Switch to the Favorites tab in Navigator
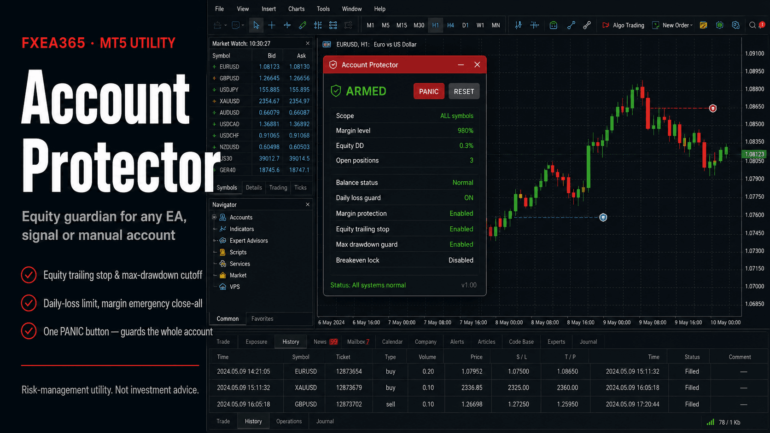770x433 pixels. 262,318
